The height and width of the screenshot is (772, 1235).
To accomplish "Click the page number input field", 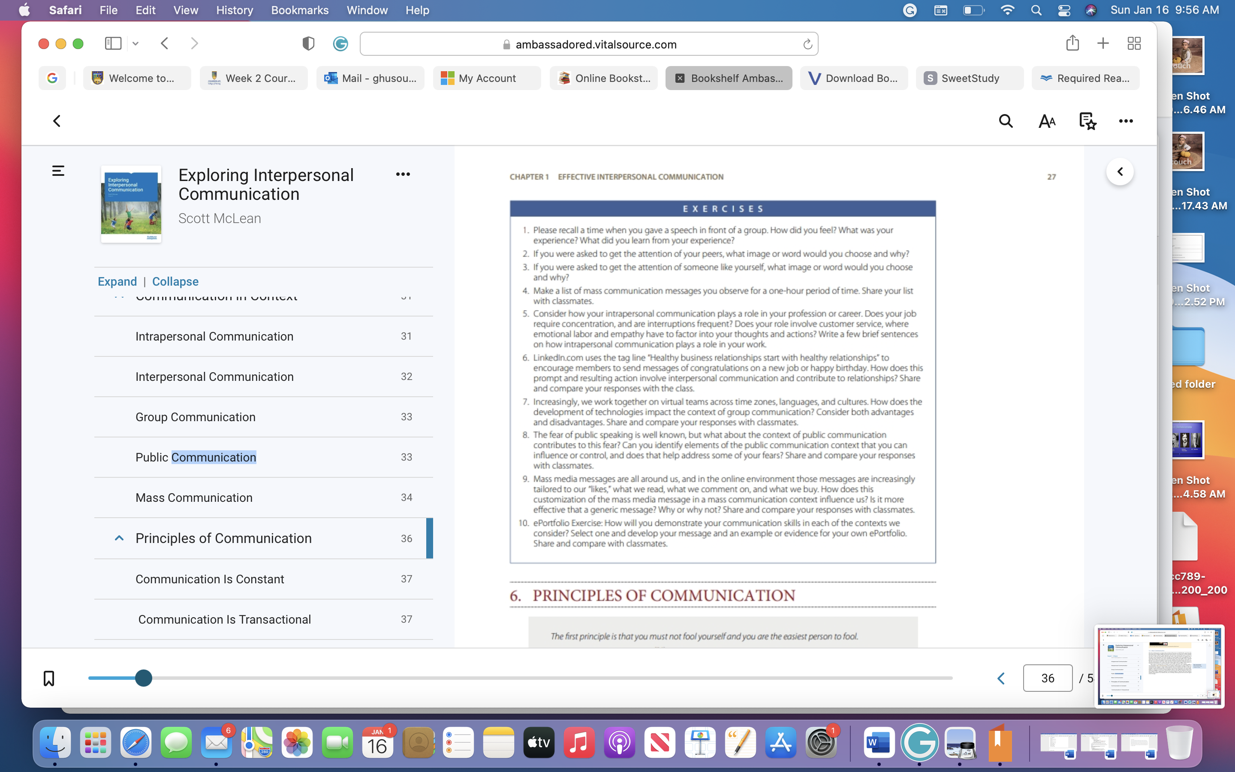I will click(x=1047, y=678).
